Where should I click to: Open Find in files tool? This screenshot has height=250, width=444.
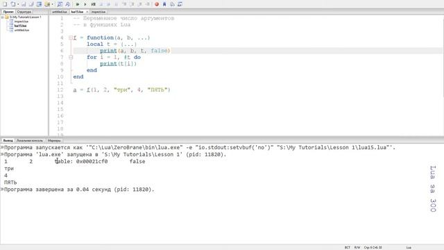[68, 4]
